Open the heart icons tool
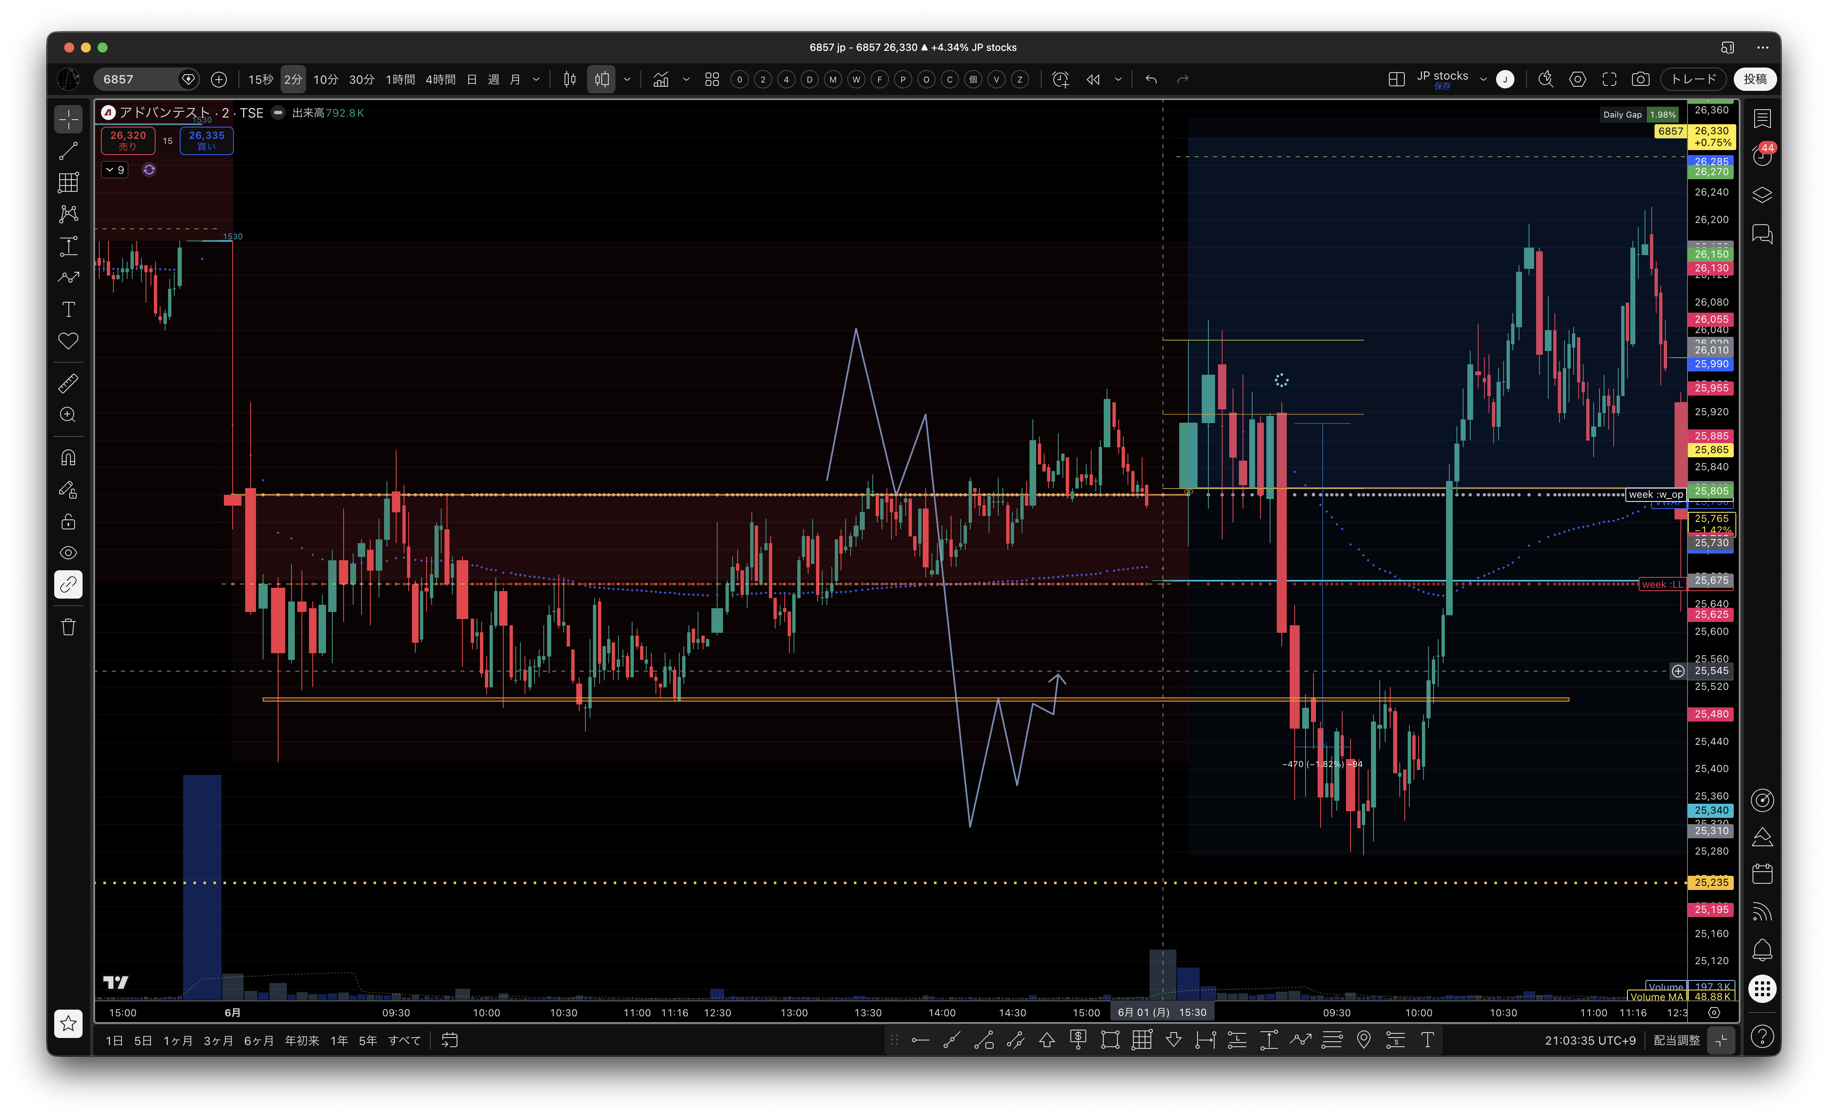The height and width of the screenshot is (1118, 1828). point(68,341)
